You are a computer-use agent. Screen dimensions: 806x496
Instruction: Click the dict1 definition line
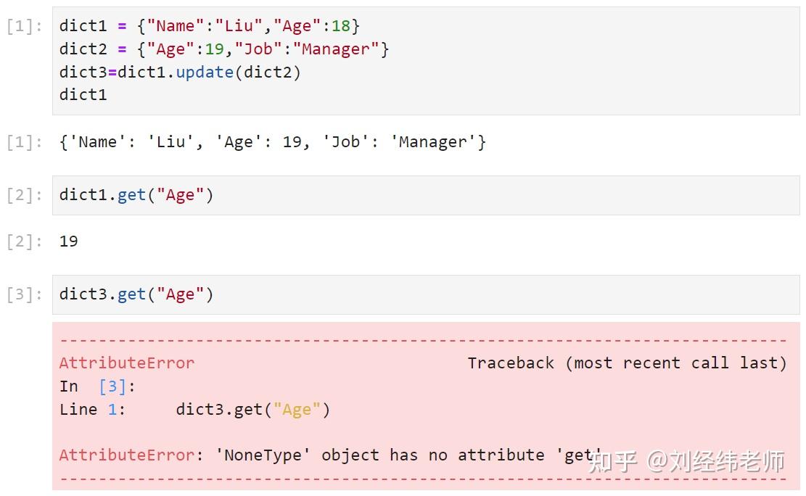(210, 25)
